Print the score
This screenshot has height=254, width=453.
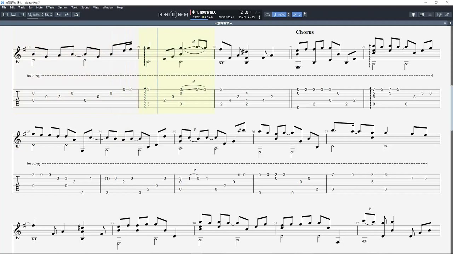pyautogui.click(x=76, y=14)
